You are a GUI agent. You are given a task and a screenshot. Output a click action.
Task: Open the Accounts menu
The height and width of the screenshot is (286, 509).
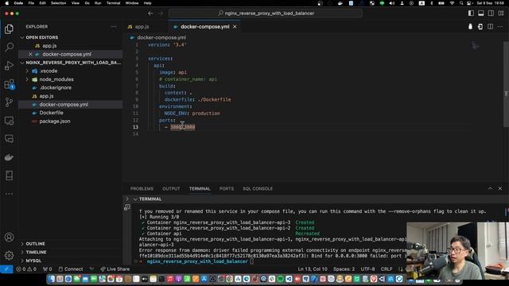(x=9, y=238)
